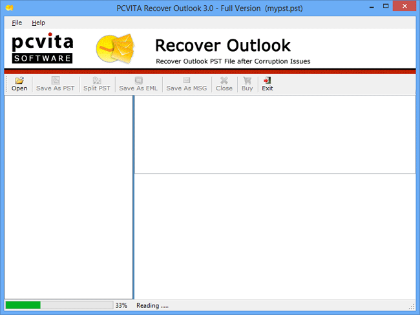420x315 pixels.
Task: Exit the application using Exit icon
Action: tap(268, 84)
